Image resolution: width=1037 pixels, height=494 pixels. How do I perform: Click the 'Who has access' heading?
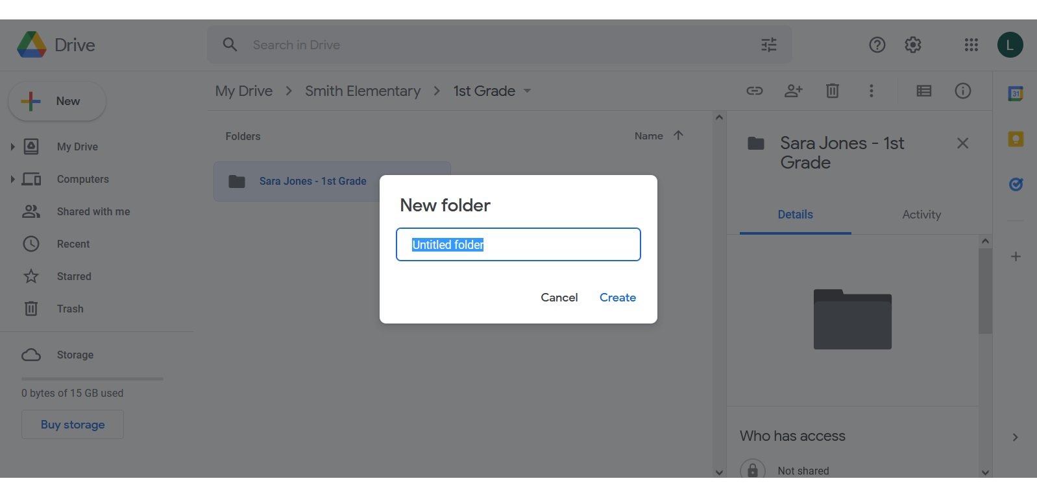pyautogui.click(x=792, y=436)
